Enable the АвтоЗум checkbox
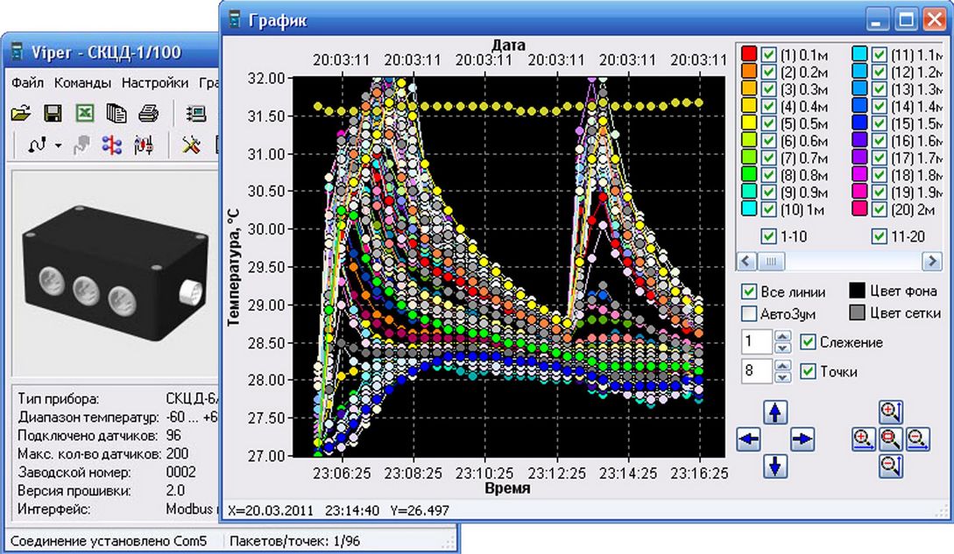This screenshot has height=554, width=954. 749,313
